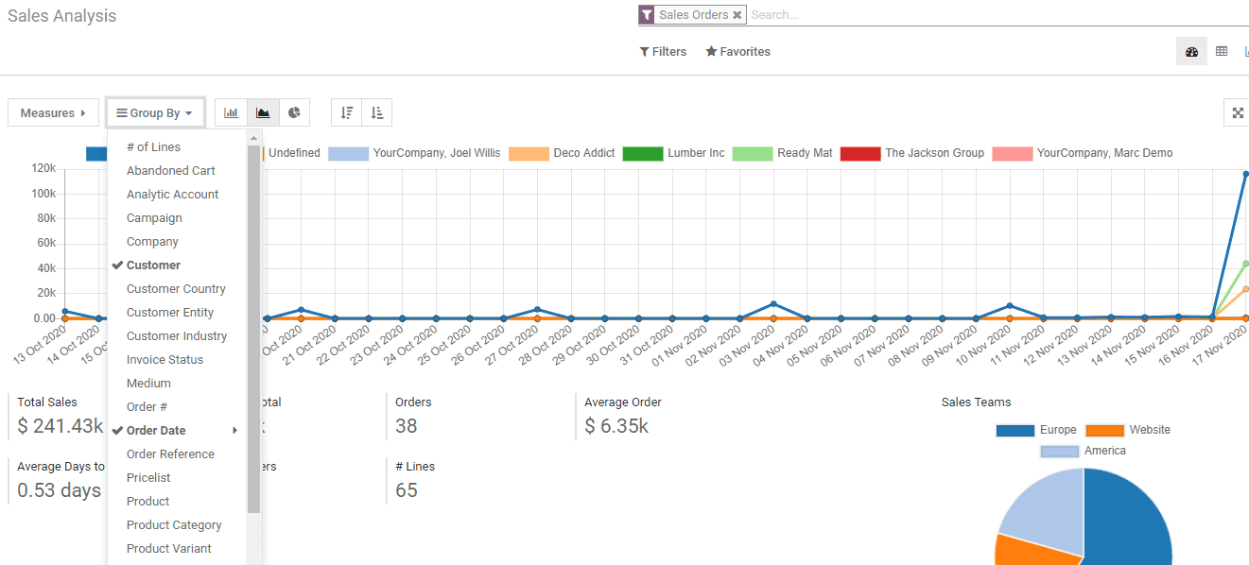The height and width of the screenshot is (565, 1249).
Task: Remove the Sales Orders filter tag
Action: point(737,15)
